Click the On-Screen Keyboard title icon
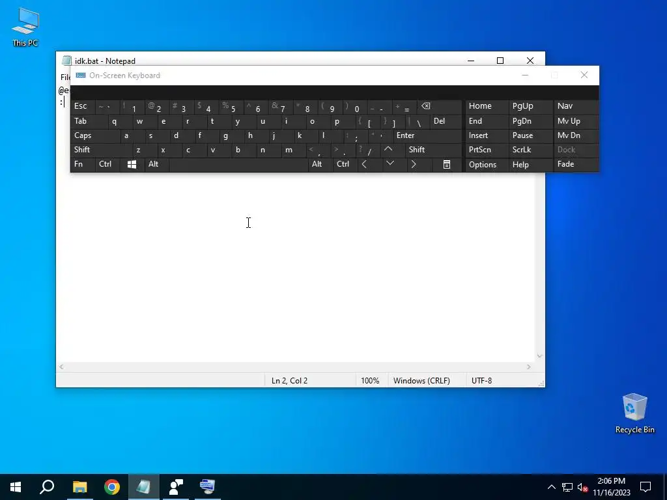This screenshot has width=667, height=500. point(80,76)
